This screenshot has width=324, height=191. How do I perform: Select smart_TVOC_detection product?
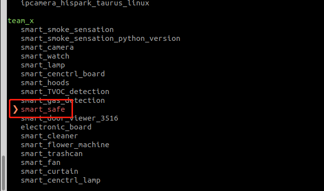click(x=65, y=92)
